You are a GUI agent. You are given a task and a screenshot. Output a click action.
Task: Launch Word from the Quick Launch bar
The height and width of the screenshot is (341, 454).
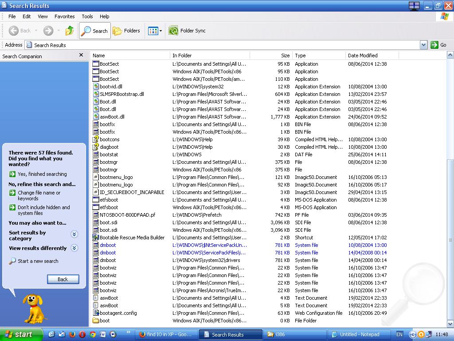103,334
